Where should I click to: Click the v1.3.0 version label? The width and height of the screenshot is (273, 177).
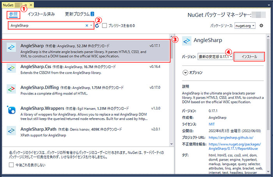[x=156, y=108]
